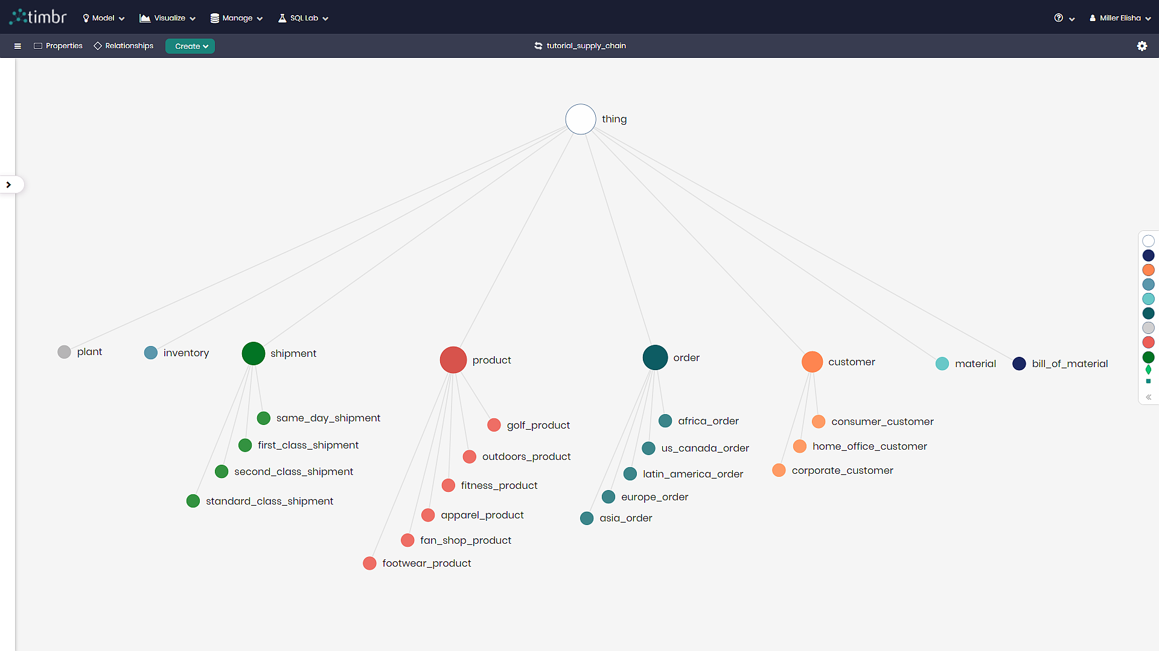Viewport: 1159px width, 651px height.
Task: Select the order concept node
Action: click(655, 357)
